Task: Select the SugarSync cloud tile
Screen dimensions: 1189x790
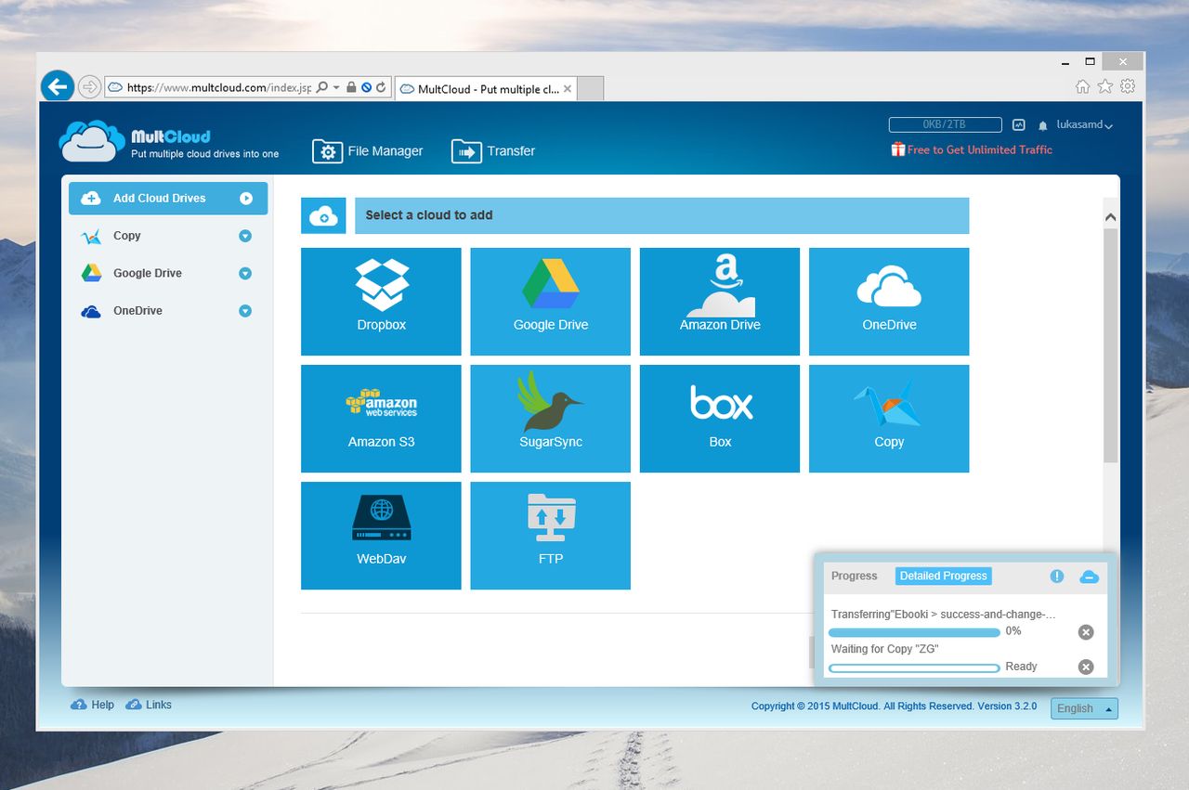Action: [550, 418]
